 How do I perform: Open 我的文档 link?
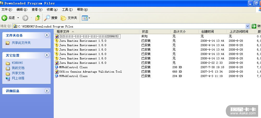[x=18, y=68]
